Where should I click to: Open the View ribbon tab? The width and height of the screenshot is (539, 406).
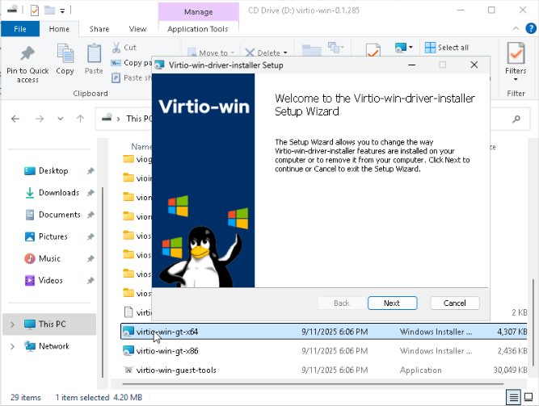click(138, 29)
